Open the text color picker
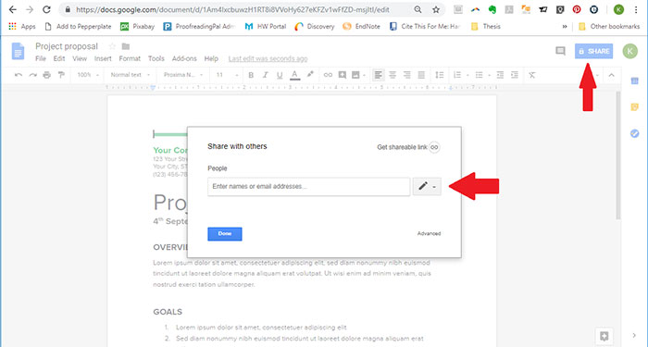The height and width of the screenshot is (347, 648). click(294, 75)
